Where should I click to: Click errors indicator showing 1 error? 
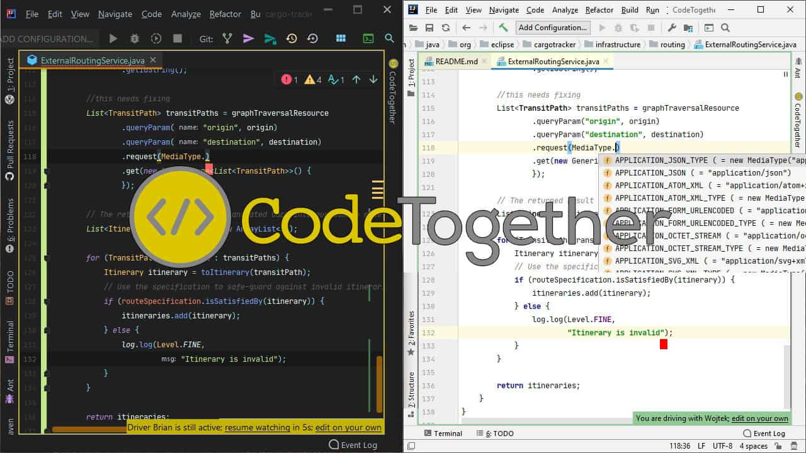coord(290,79)
